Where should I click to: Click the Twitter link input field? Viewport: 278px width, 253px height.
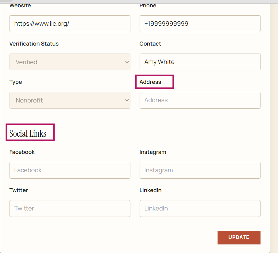coord(70,208)
